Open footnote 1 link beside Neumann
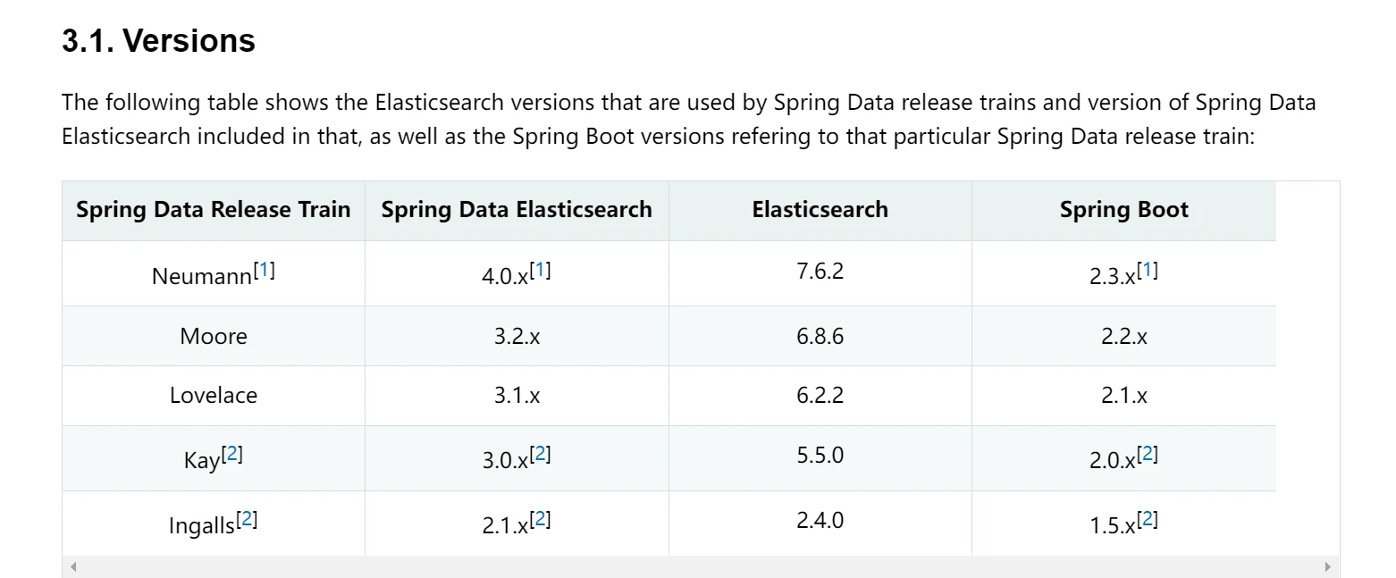Screen dimensions: 1396x578 pyautogui.click(x=265, y=269)
